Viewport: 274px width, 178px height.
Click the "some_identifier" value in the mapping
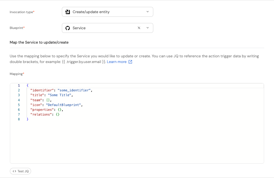(x=74, y=90)
